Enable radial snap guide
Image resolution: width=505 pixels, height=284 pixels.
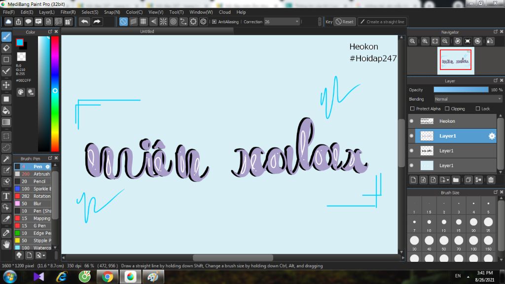163,22
